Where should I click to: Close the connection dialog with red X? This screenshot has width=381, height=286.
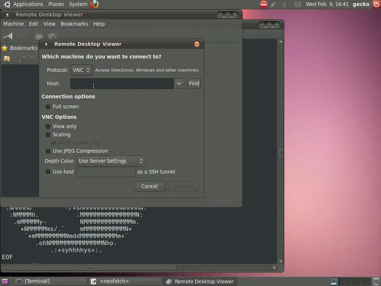197,44
